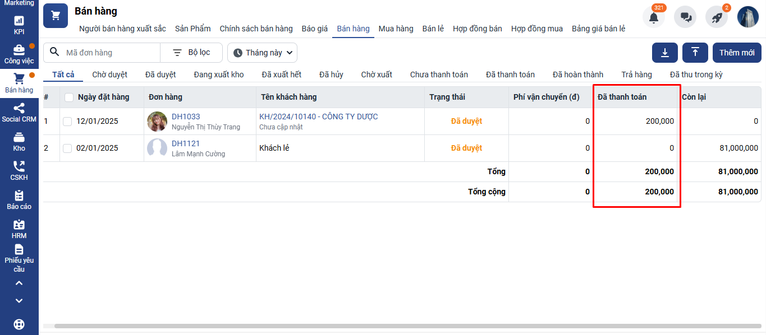
Task: Open the Social CRM sidebar icon
Action: pyautogui.click(x=19, y=113)
